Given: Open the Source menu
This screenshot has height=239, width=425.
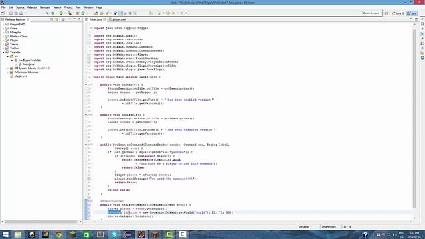Looking at the screenshot, I should click(x=20, y=7).
